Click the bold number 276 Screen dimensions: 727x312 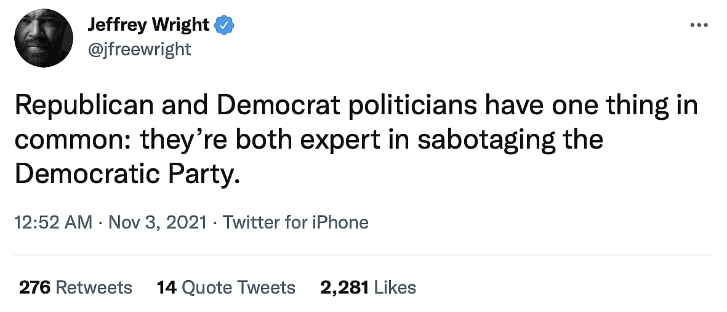click(34, 287)
